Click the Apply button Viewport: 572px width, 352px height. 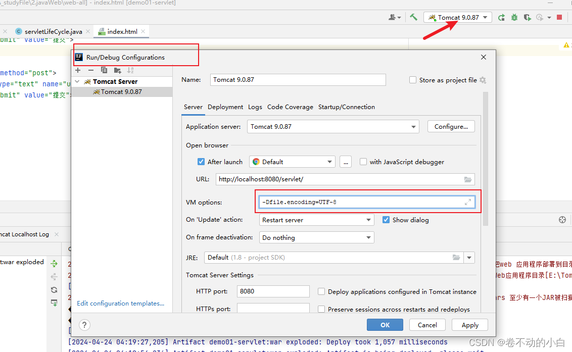[470, 325]
